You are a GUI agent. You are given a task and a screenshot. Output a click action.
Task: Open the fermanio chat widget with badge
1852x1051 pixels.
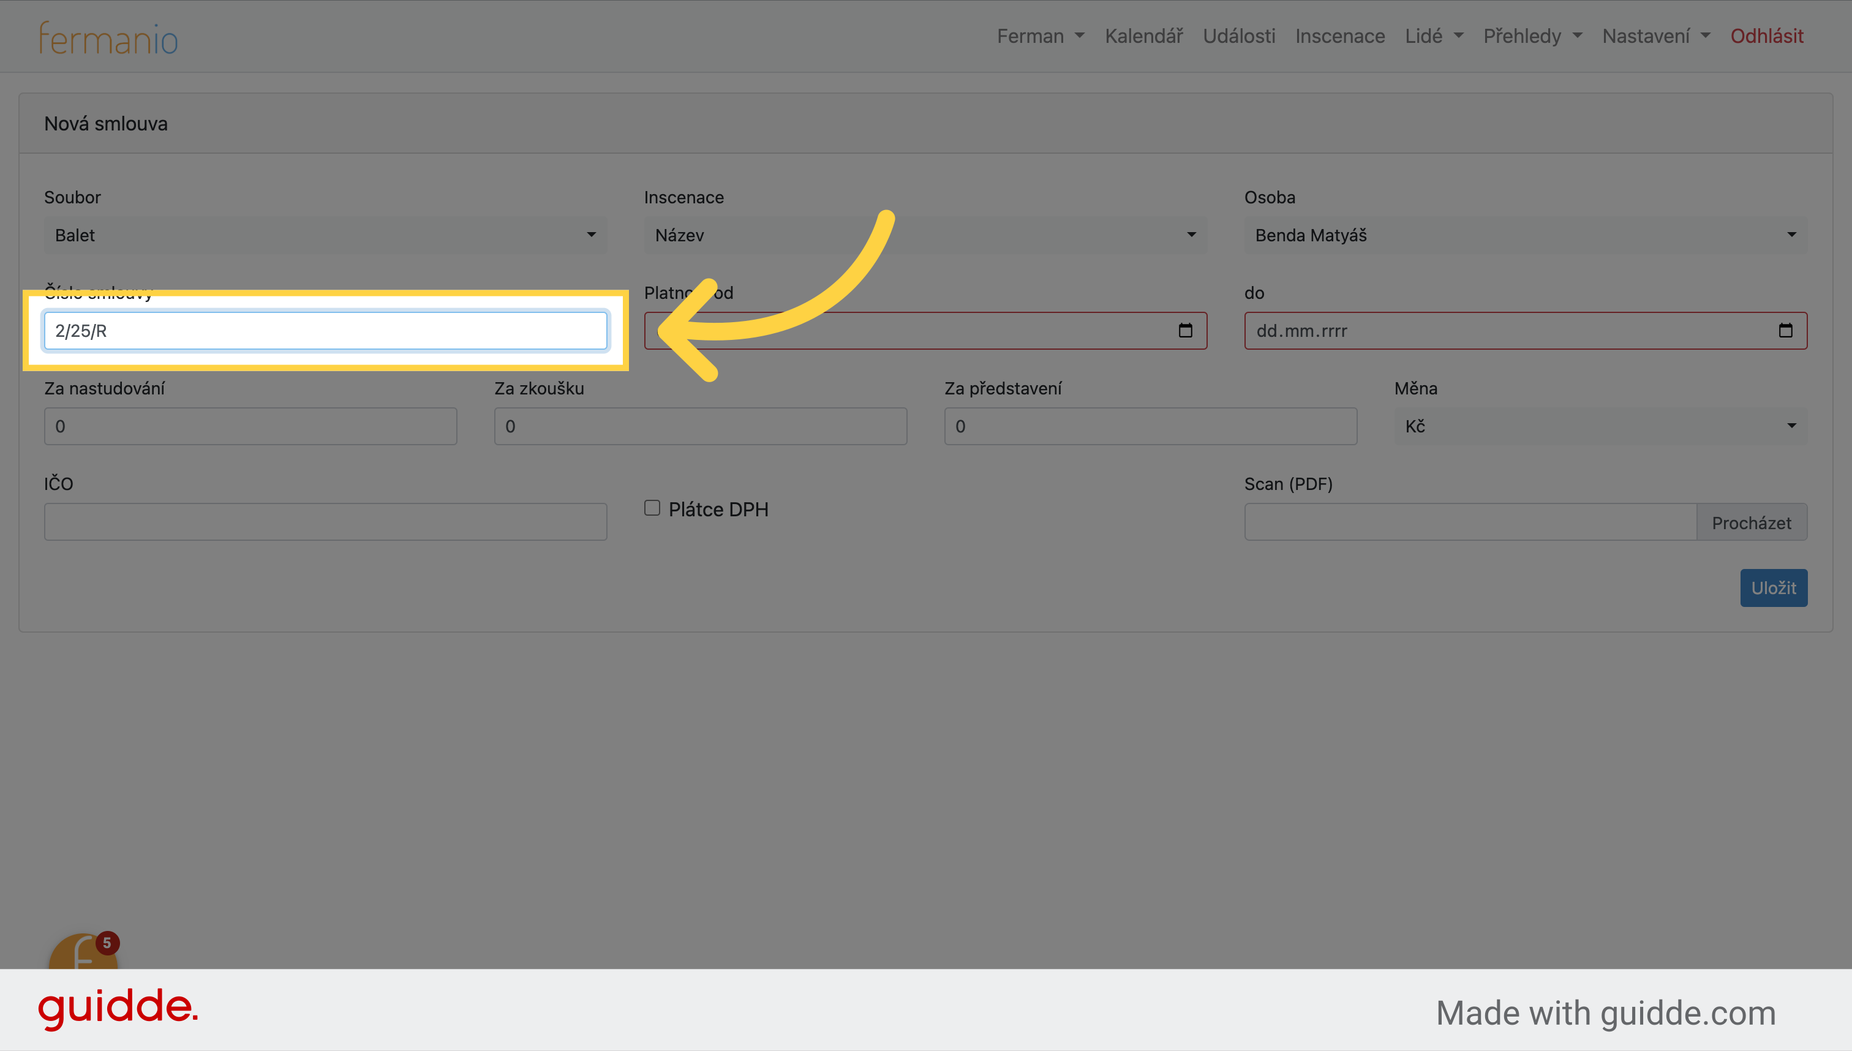(84, 951)
